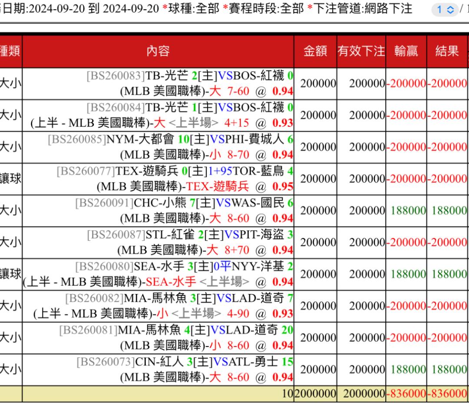Click the red SEA-水手 bet selection
This screenshot has height=410, width=469.
(x=171, y=282)
